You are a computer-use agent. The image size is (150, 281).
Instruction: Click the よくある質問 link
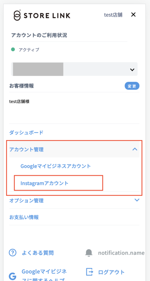pyautogui.click(x=38, y=253)
